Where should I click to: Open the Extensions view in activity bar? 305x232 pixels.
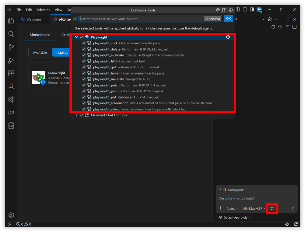(x=11, y=73)
